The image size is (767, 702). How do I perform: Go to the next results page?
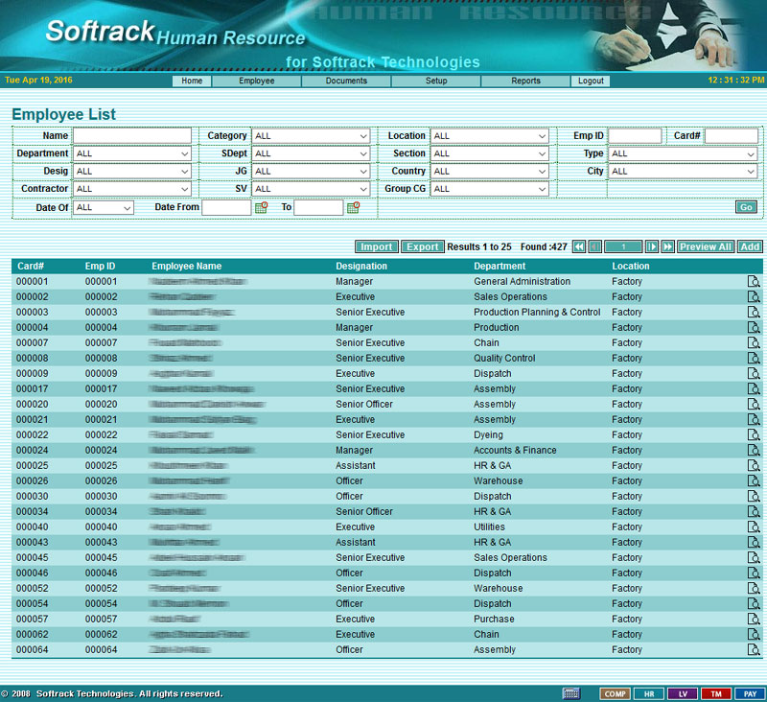coord(651,246)
